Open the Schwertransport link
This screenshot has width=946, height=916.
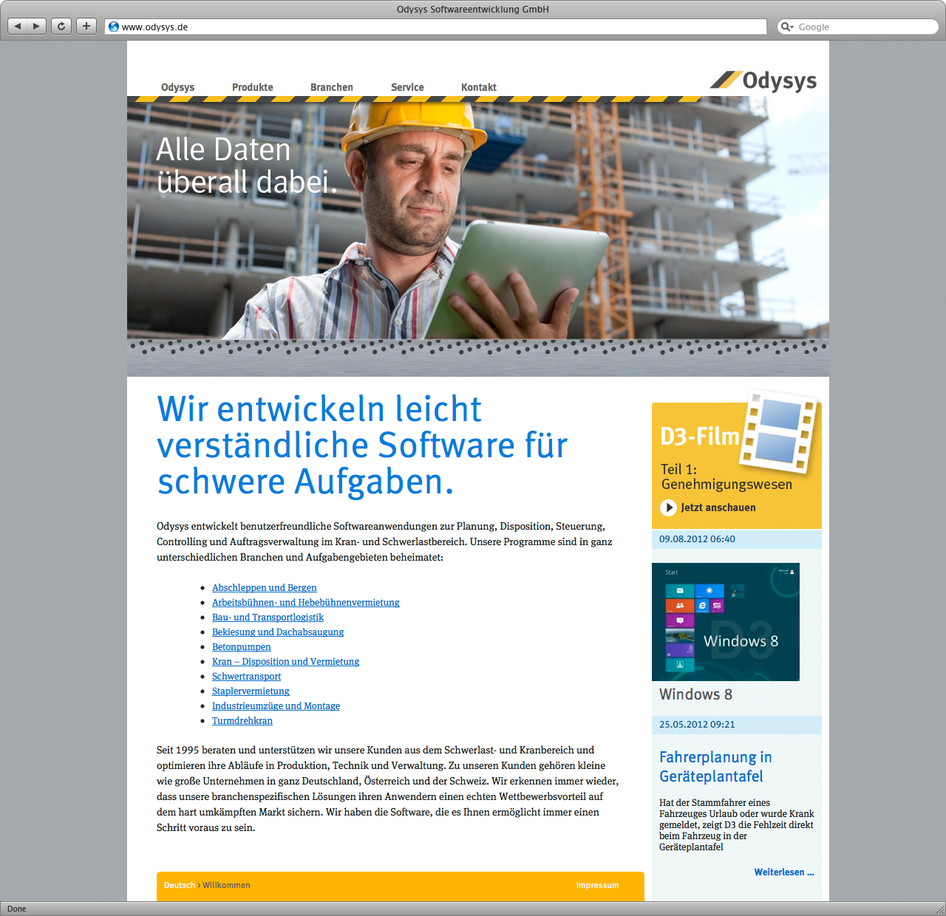pyautogui.click(x=246, y=677)
